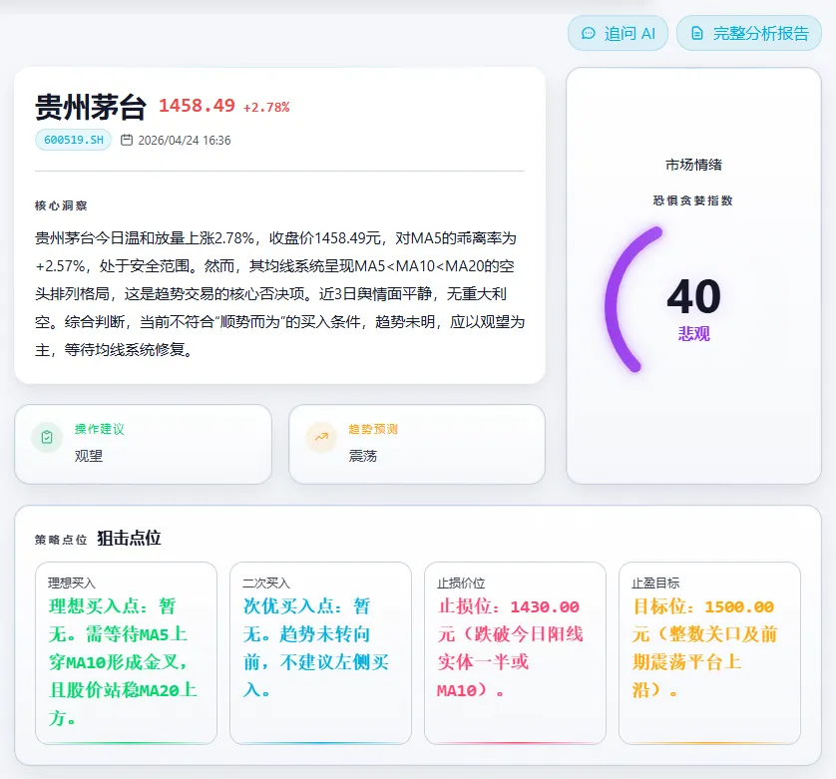Select the 止损价位 card

515,652
